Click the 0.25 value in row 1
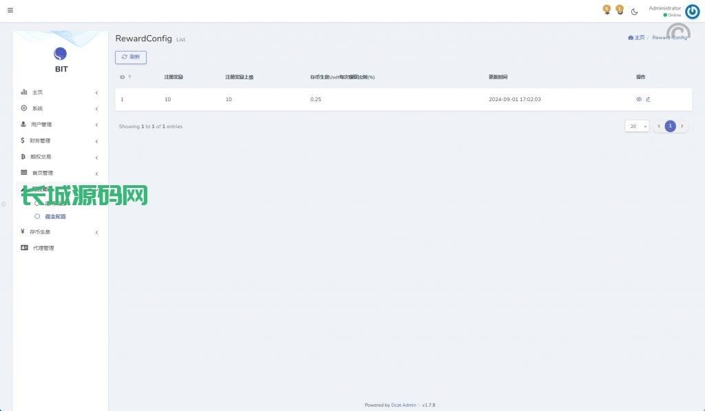The width and height of the screenshot is (705, 411). (x=315, y=99)
